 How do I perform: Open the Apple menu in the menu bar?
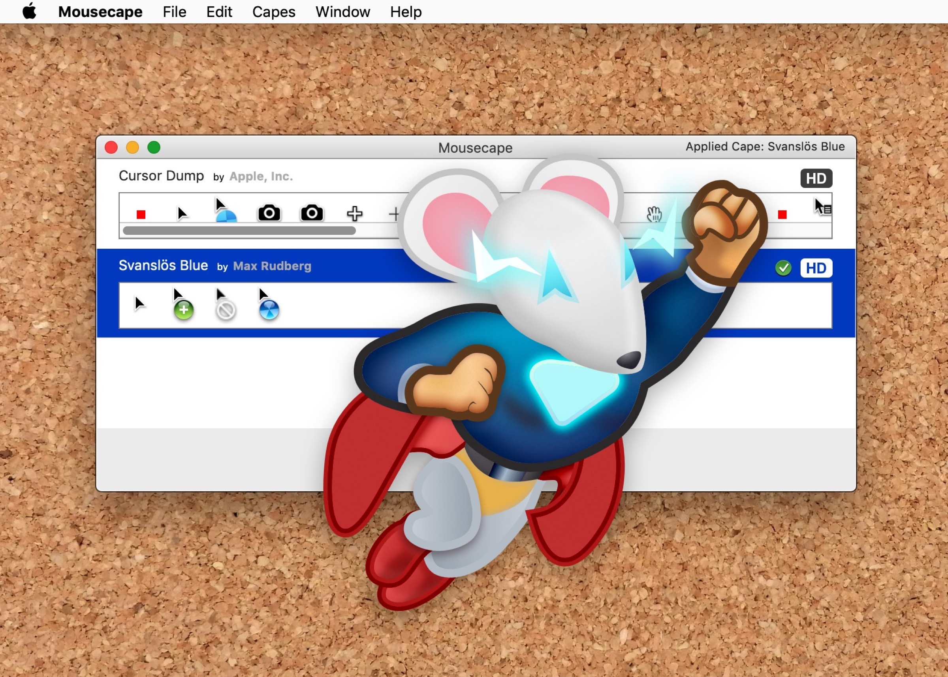(29, 11)
